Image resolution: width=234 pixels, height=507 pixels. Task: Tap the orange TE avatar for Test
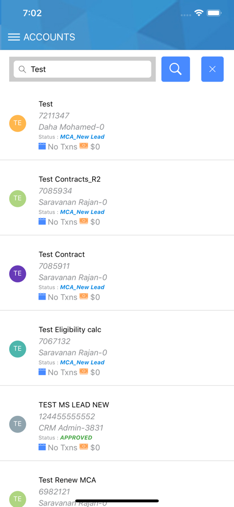(17, 123)
